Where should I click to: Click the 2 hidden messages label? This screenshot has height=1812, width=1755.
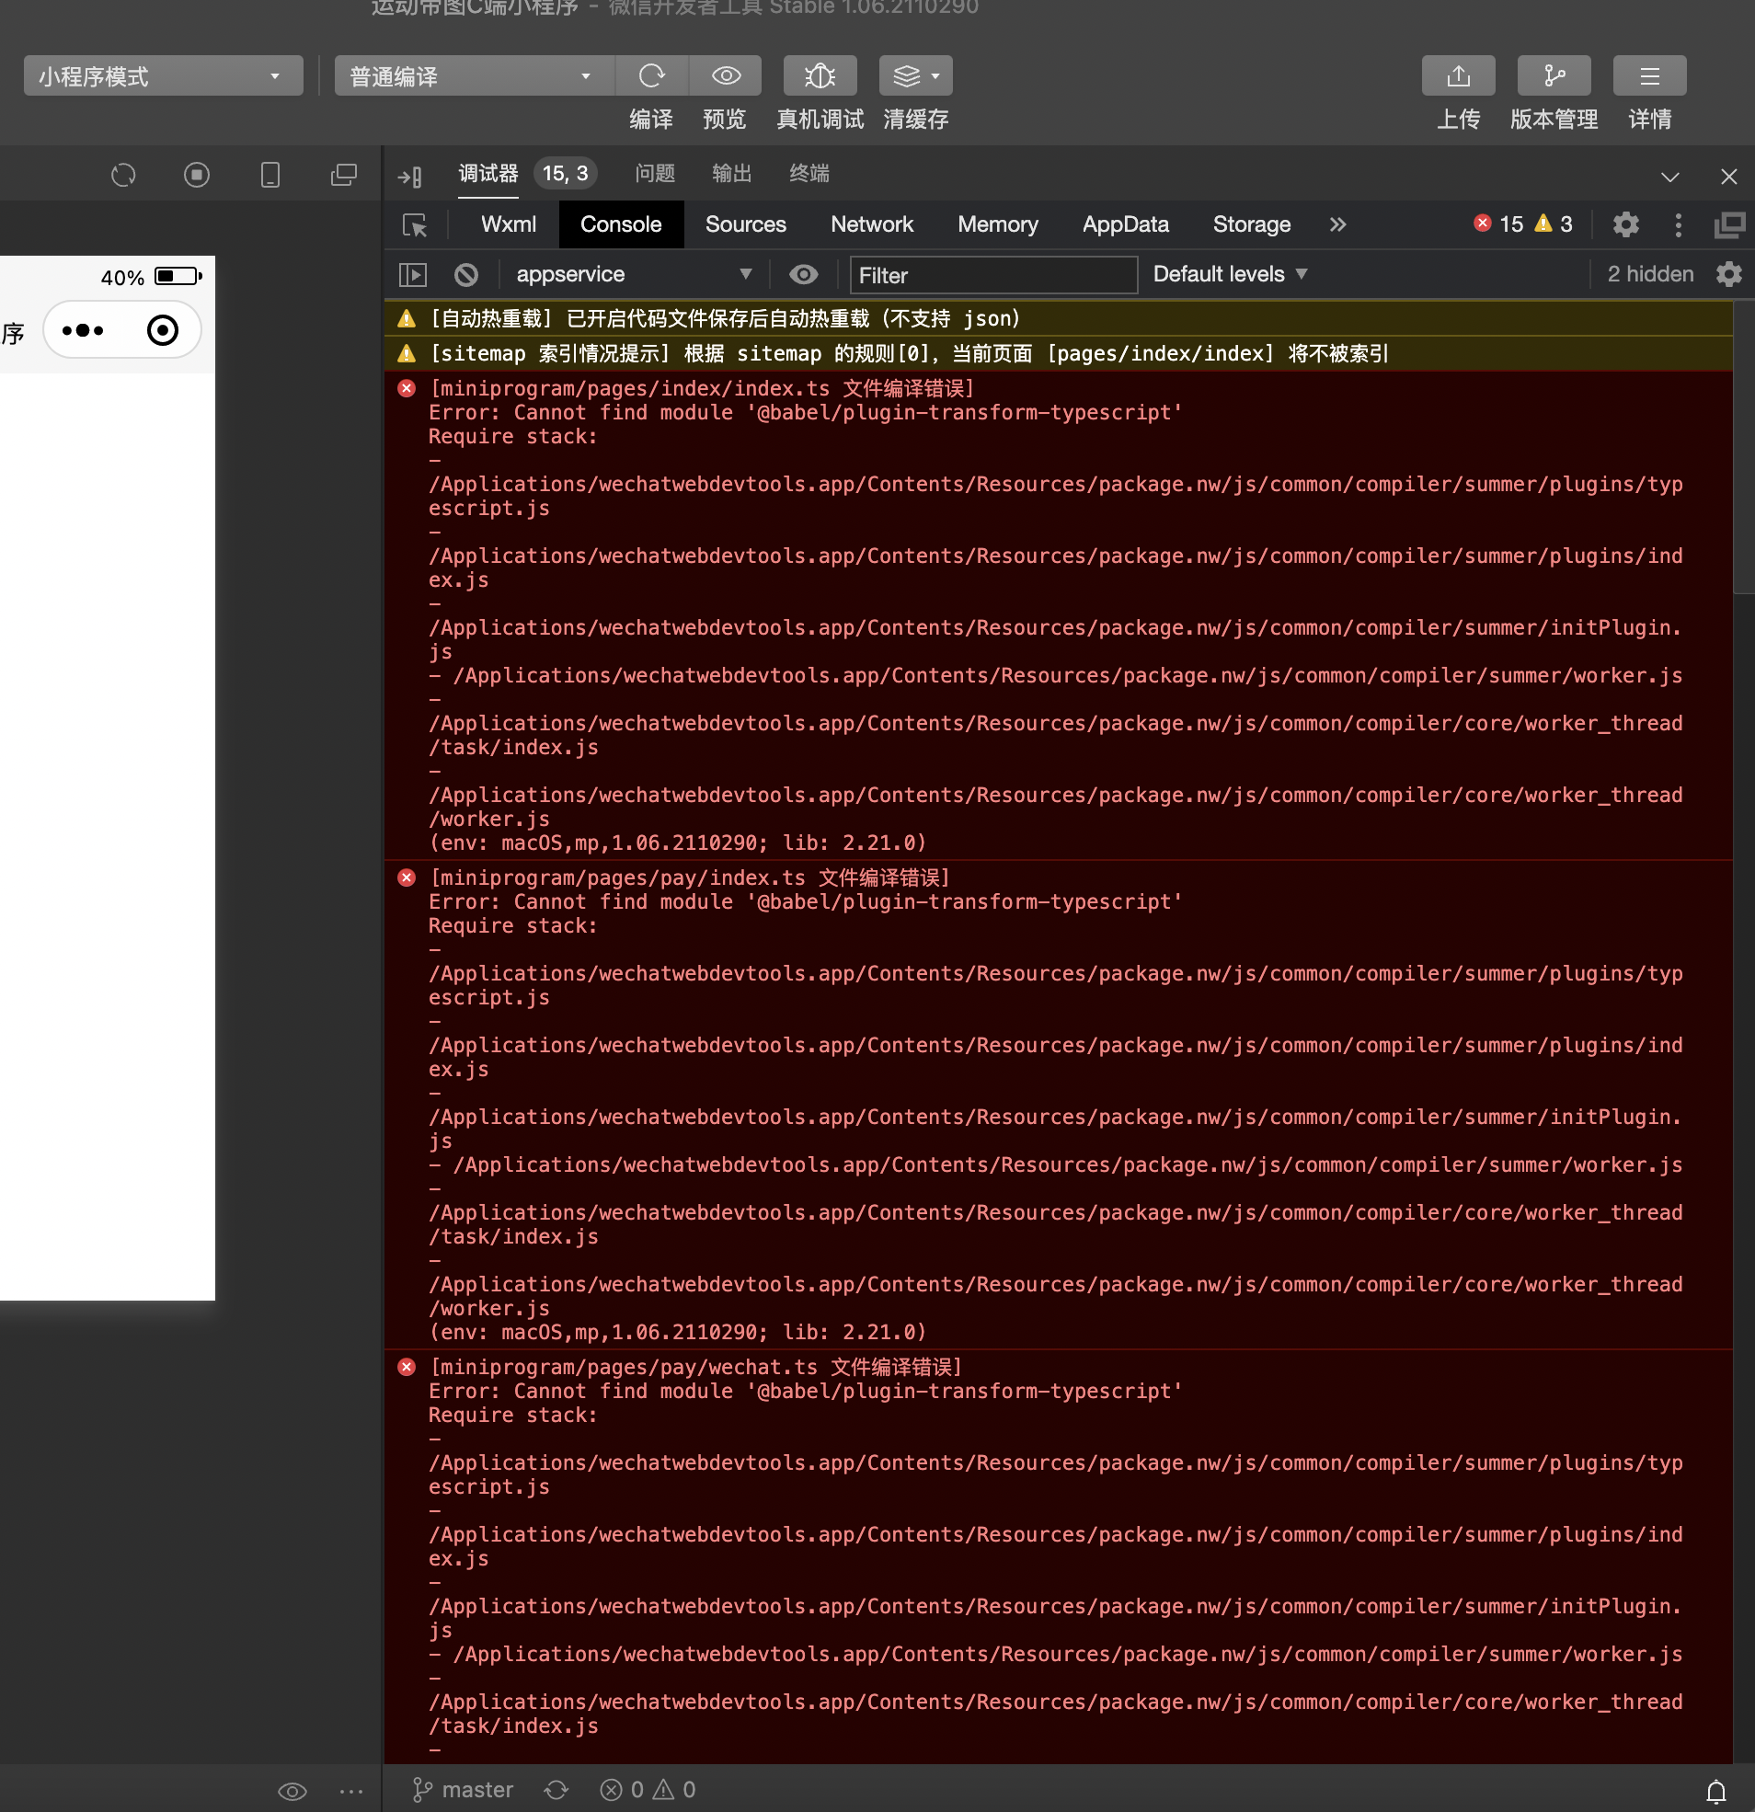(1649, 275)
